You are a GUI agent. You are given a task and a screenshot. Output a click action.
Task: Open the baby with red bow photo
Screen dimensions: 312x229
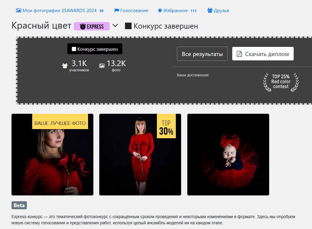pyautogui.click(x=228, y=154)
